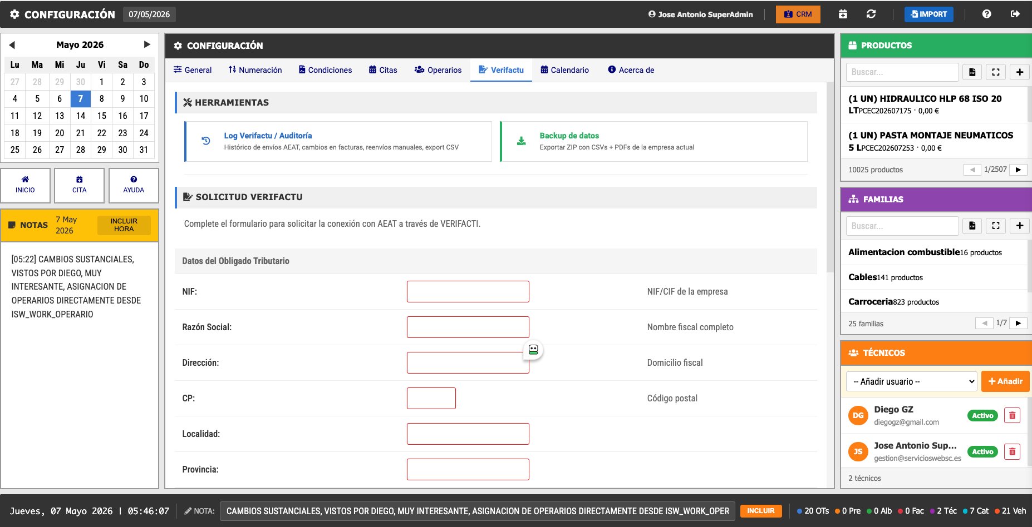
Task: Focus the NIF input field
Action: click(x=468, y=291)
